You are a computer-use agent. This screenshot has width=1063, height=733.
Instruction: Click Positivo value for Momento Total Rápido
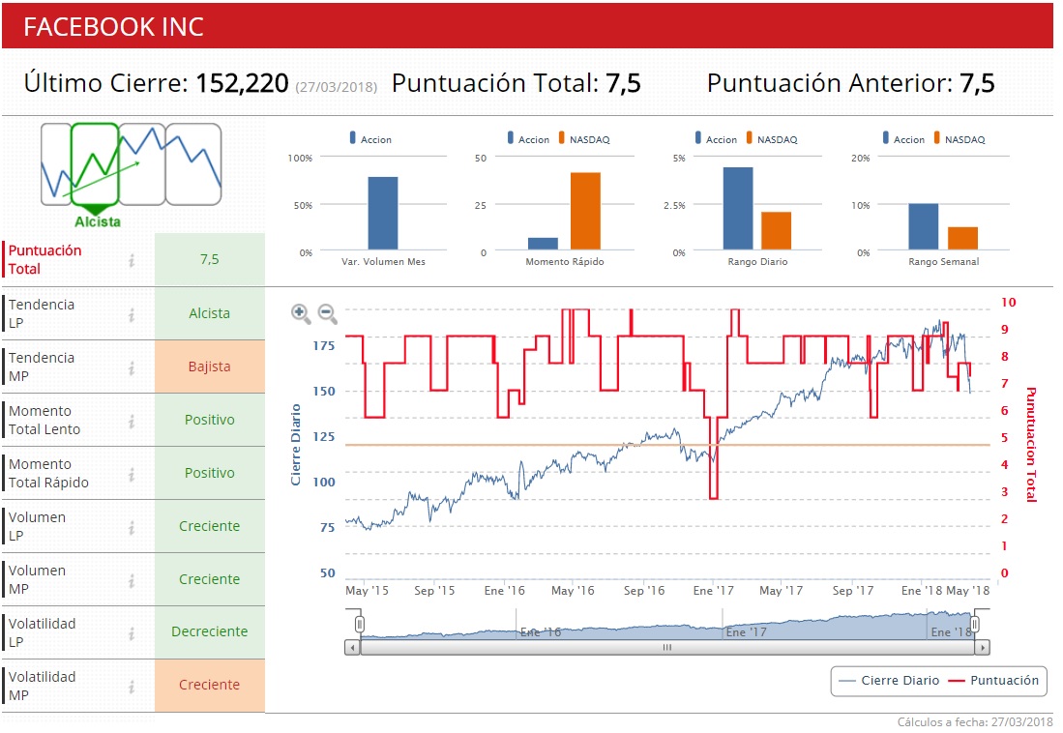click(x=210, y=473)
